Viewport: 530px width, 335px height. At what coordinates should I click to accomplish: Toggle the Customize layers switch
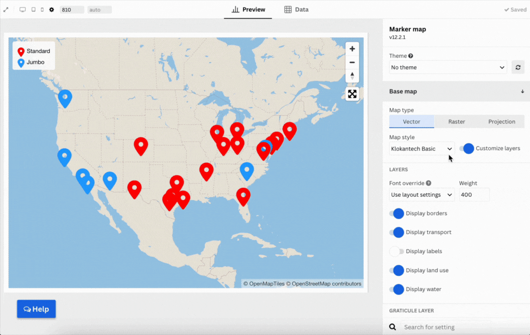tap(467, 149)
